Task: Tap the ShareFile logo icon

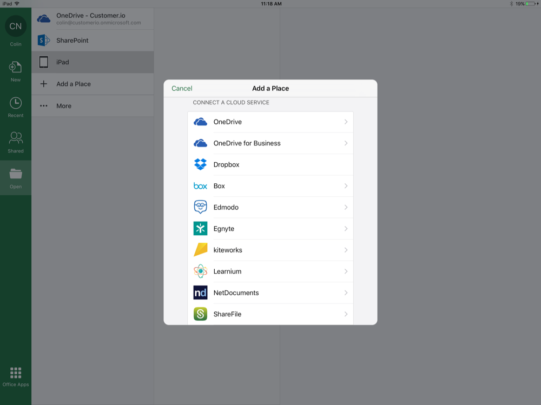Action: pos(200,314)
